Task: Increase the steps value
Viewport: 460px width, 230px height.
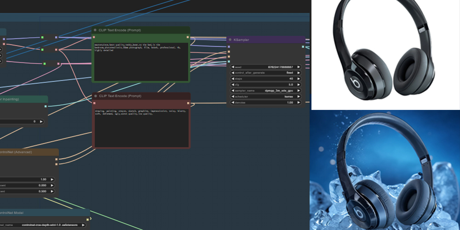Action: [x=299, y=79]
